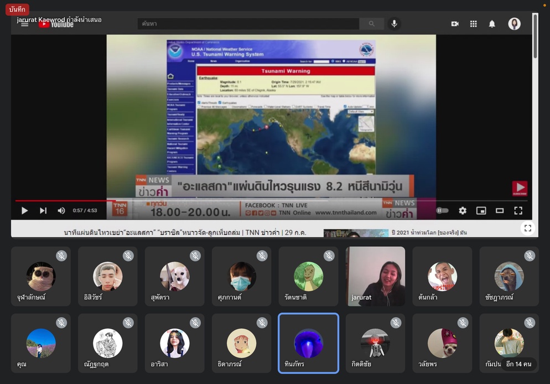Show the อีก 14 คน additional participants
This screenshot has height=384, width=550.
tap(518, 364)
